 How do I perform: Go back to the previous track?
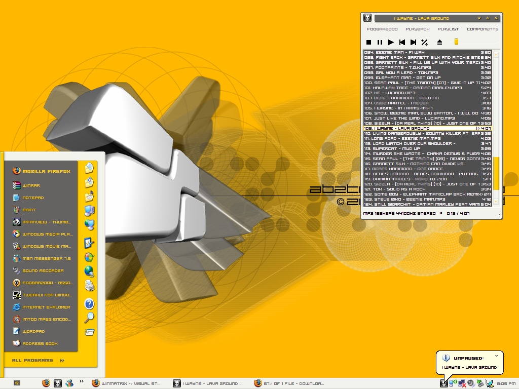[402, 42]
